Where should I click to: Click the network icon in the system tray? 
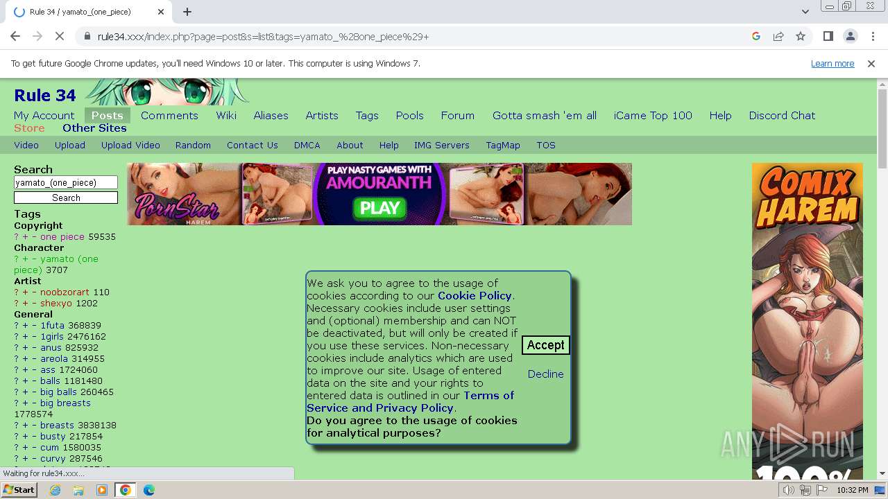click(x=805, y=490)
